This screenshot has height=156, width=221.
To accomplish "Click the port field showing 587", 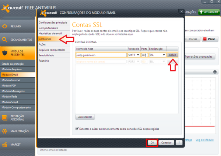I will pos(144,55).
